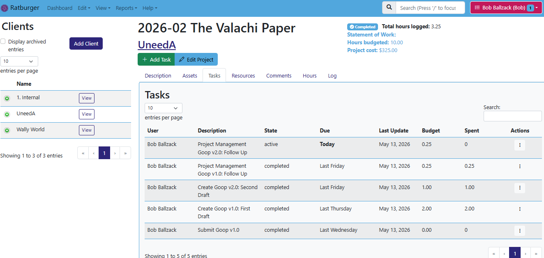Image resolution: width=544 pixels, height=258 pixels.
Task: Open actions menu for Submit Goop v1.0 task
Action: (520, 231)
